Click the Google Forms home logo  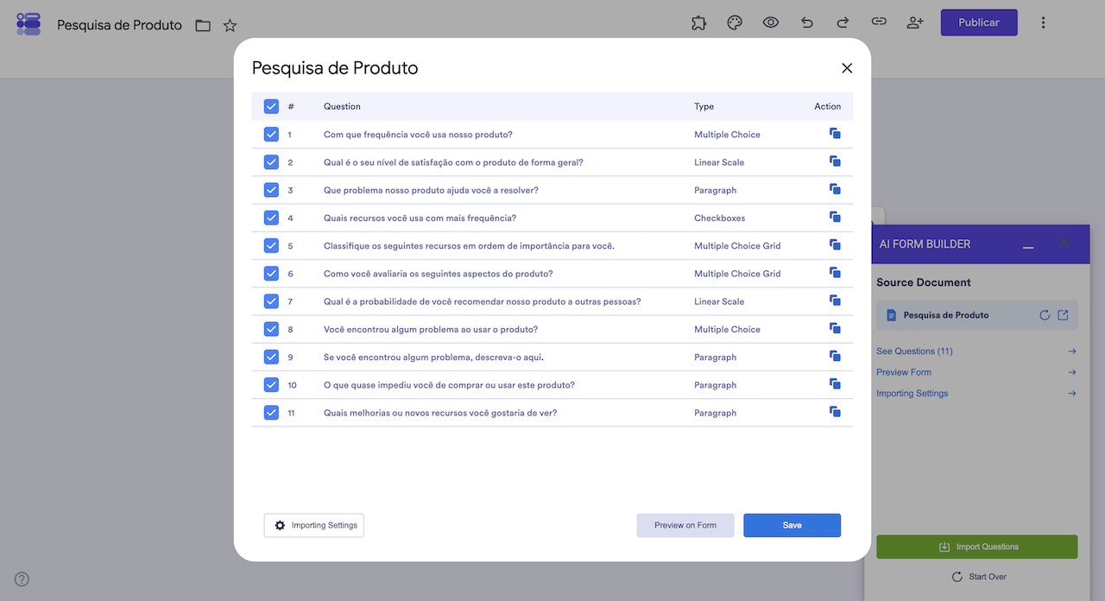[28, 23]
